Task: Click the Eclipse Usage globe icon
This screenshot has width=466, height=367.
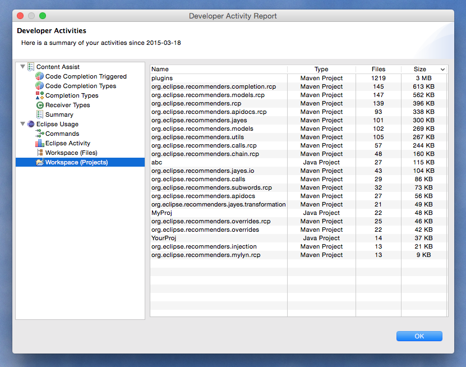Action: 30,124
